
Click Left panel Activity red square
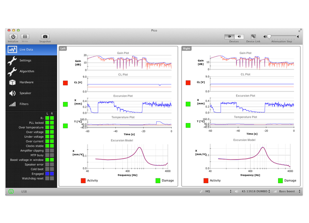tap(83, 181)
